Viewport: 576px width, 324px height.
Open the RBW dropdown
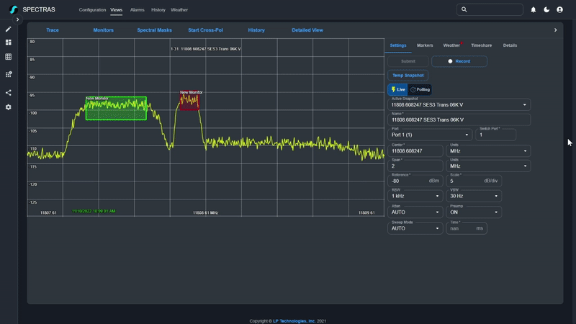coord(415,196)
